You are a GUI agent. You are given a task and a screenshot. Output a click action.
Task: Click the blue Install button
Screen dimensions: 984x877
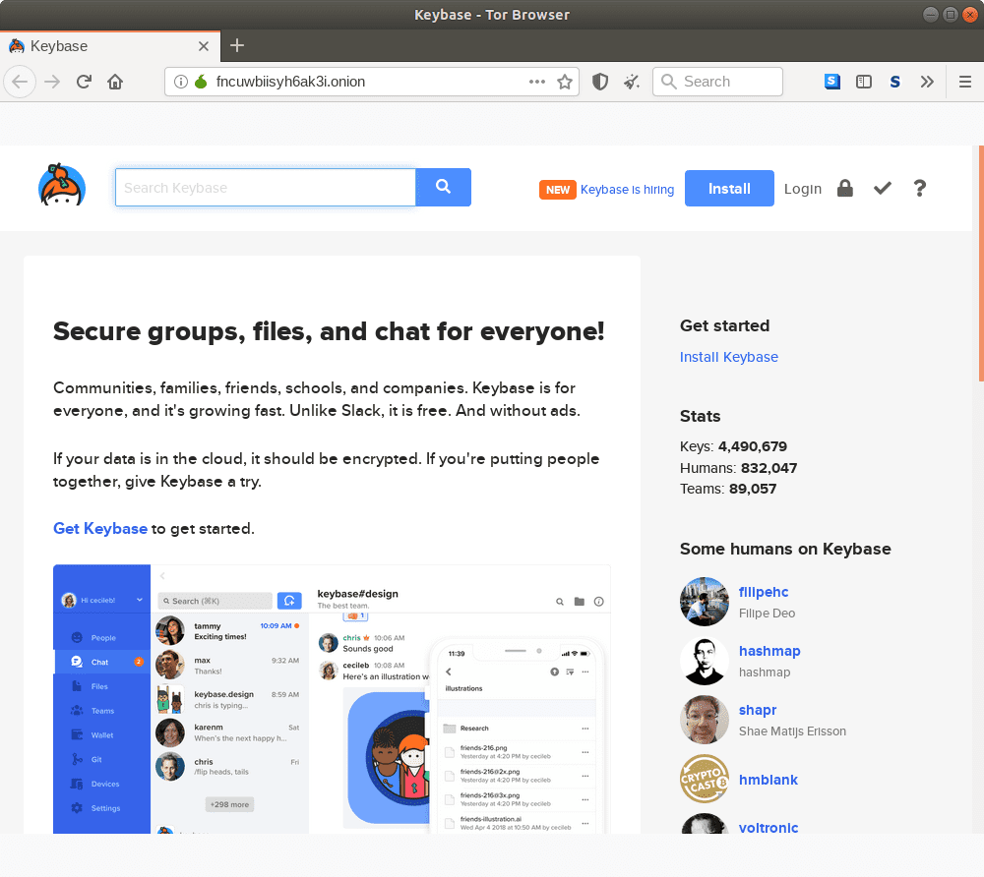(x=728, y=188)
